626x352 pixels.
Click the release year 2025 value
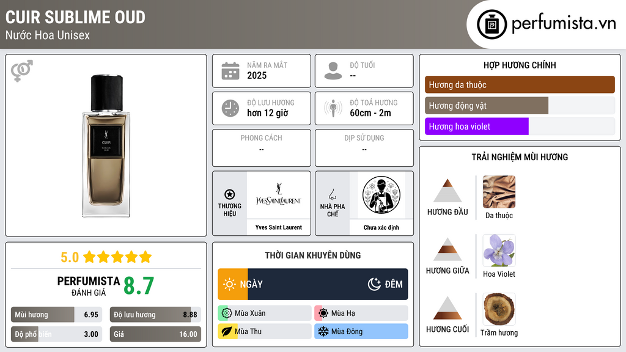pyautogui.click(x=257, y=75)
